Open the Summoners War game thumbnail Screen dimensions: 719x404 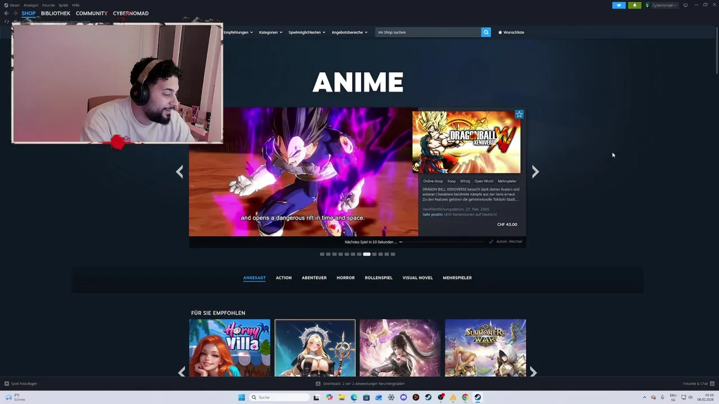pos(485,348)
